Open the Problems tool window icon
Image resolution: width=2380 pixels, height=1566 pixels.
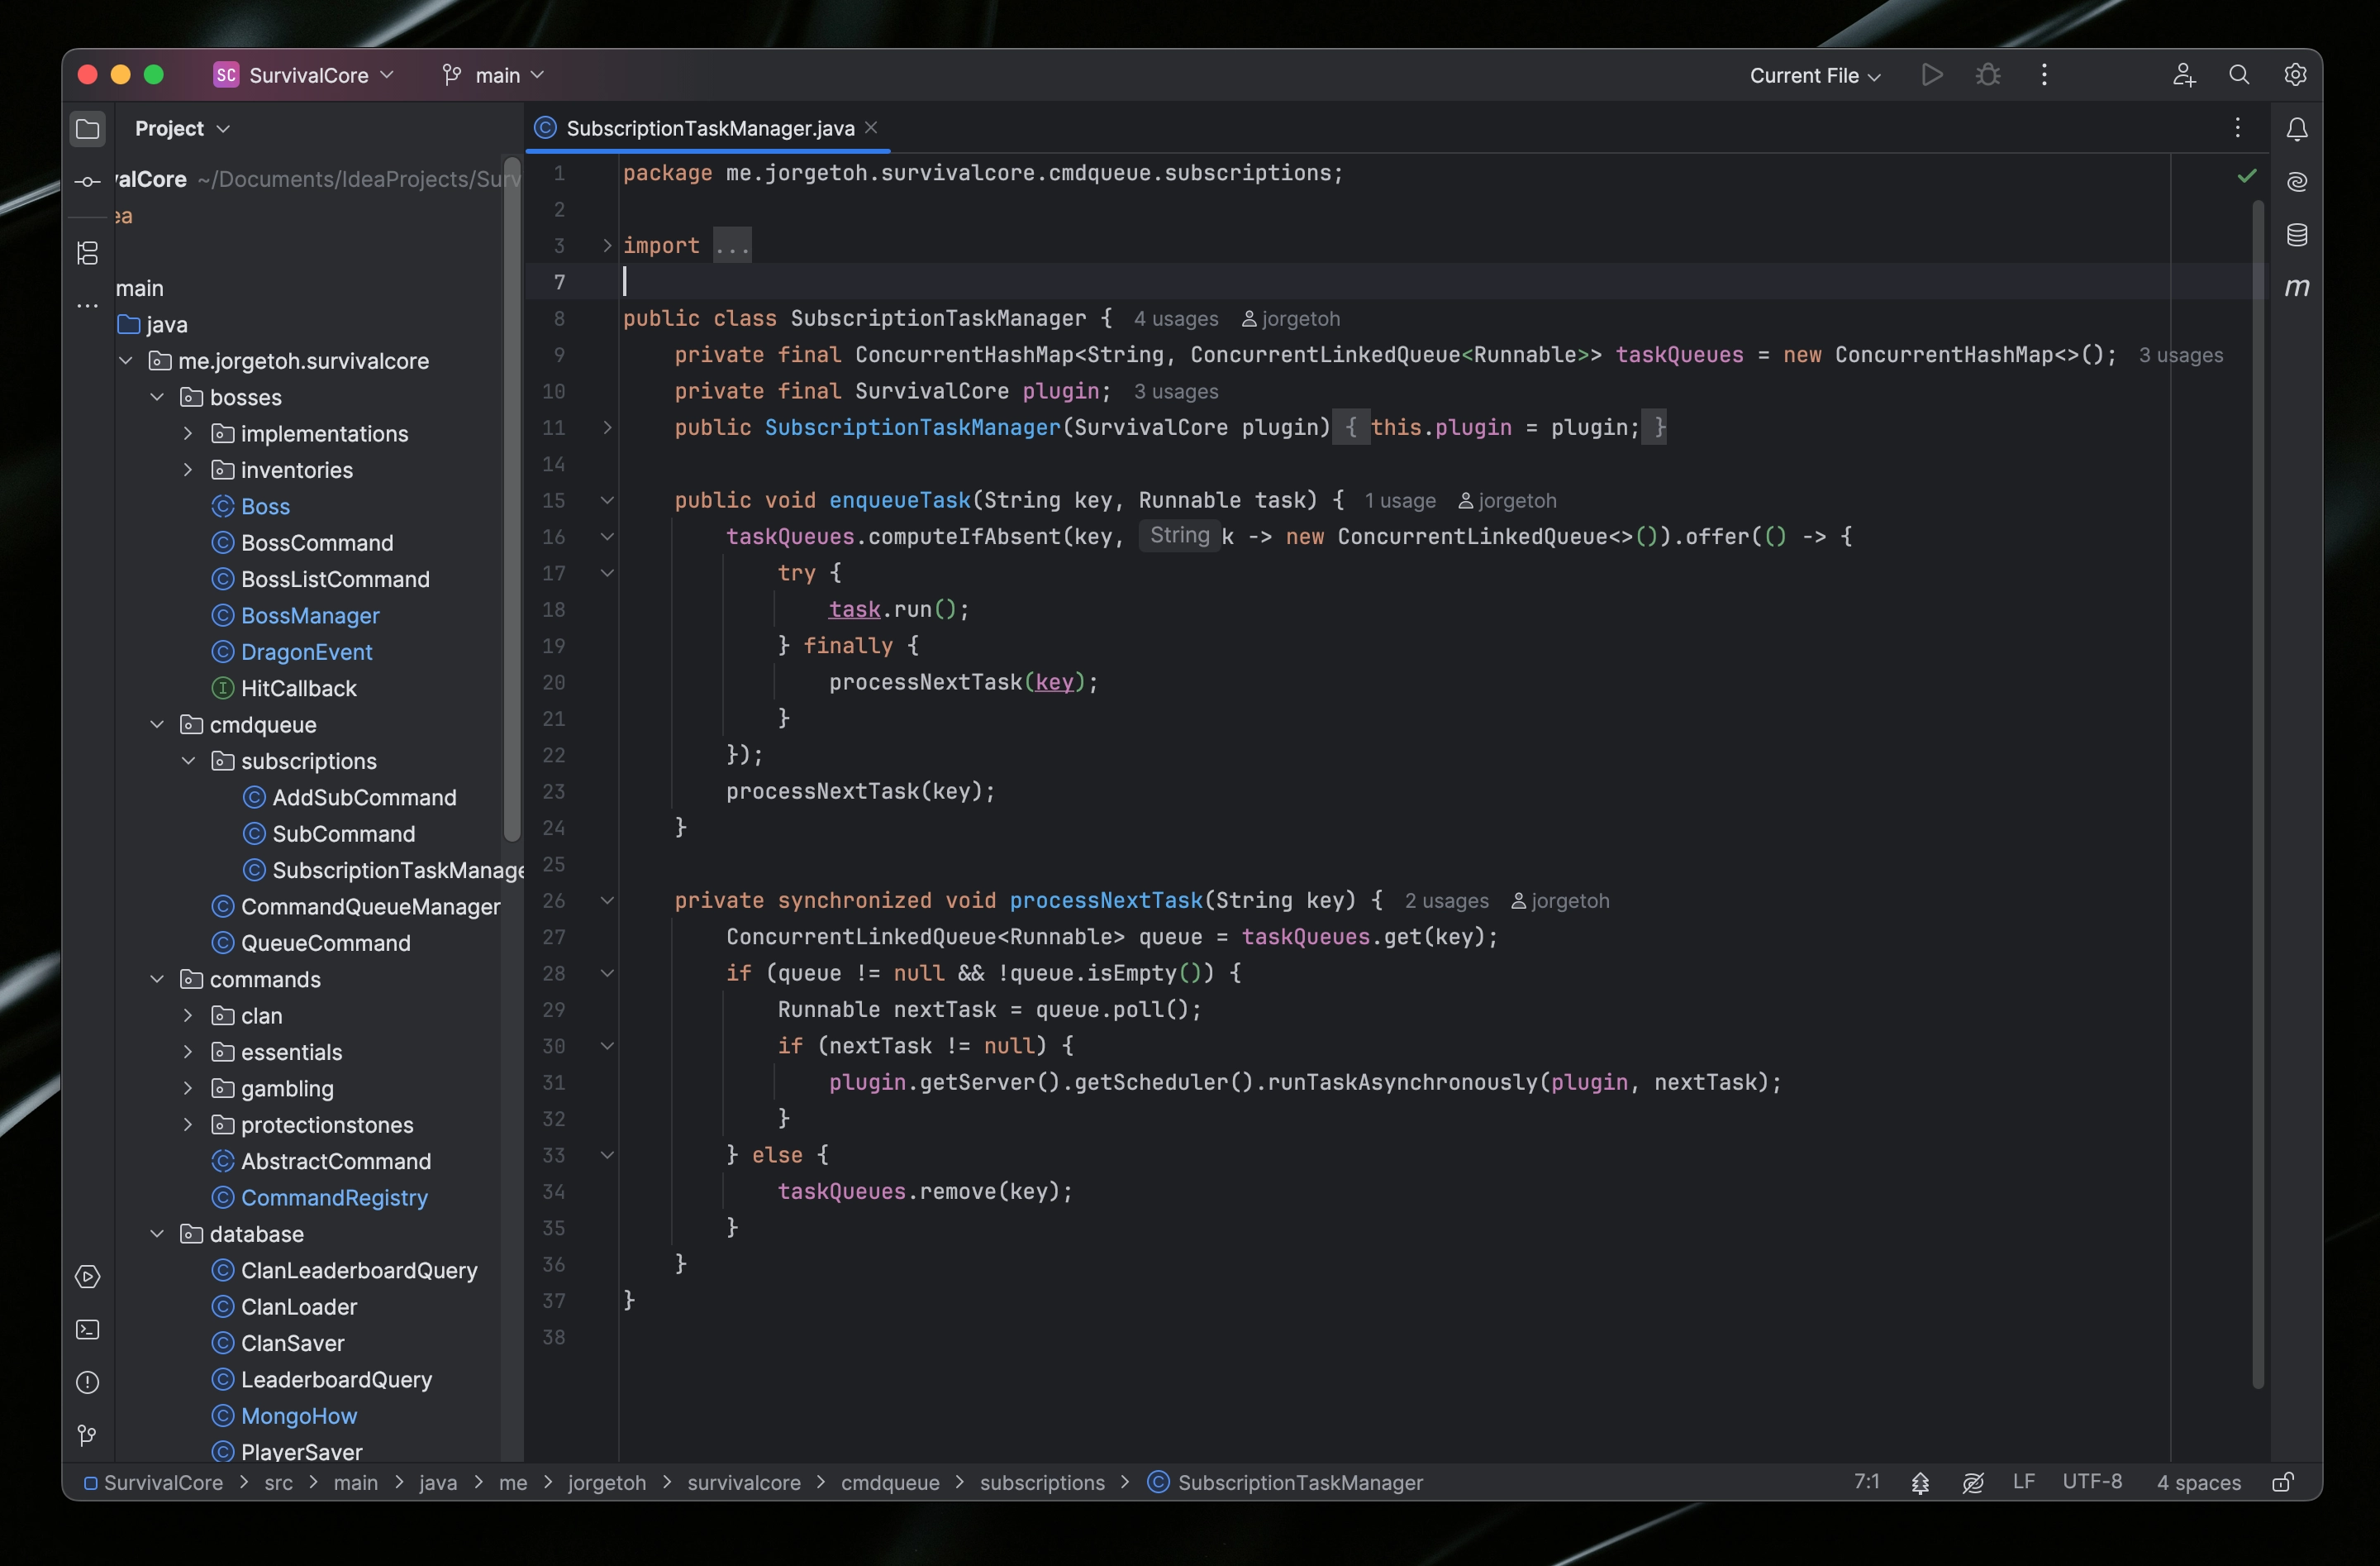tap(88, 1383)
